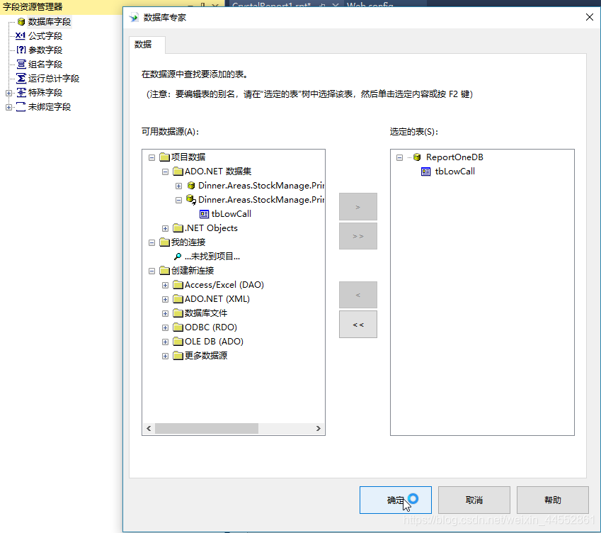
Task: Click the tbLowCall table icon in available sources
Action: coord(205,214)
